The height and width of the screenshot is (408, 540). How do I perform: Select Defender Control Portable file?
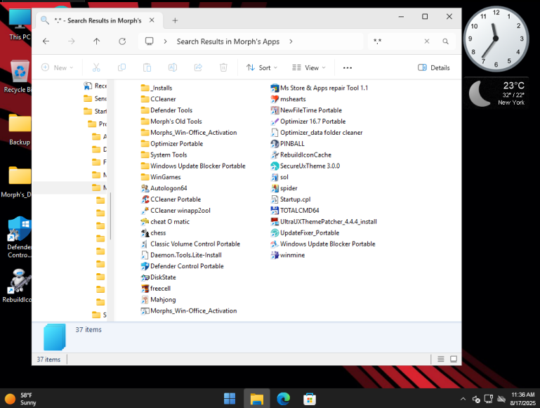point(183,266)
